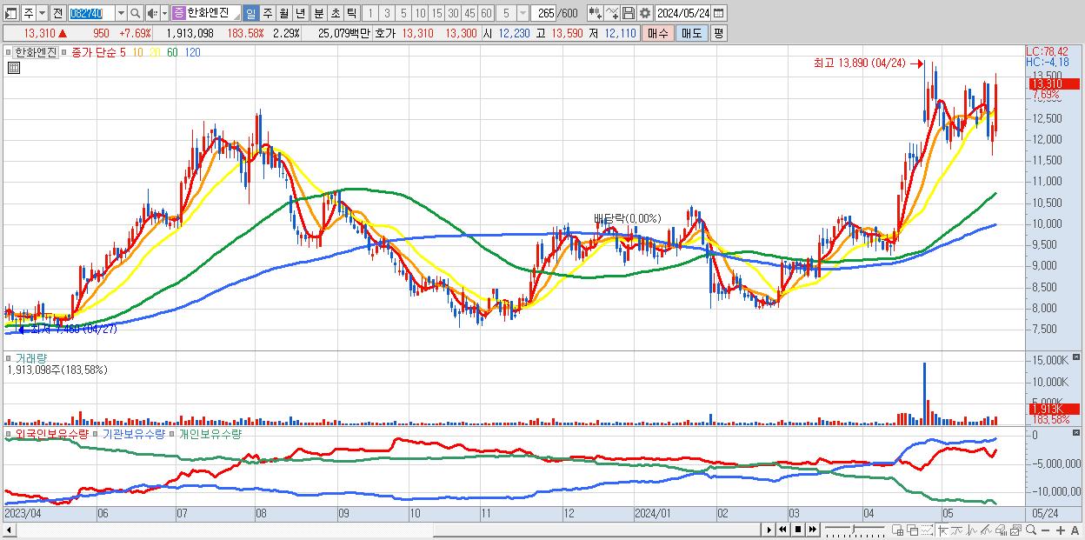Click the stock code field 082740
Screen dimensions: 1085x540
91,13
